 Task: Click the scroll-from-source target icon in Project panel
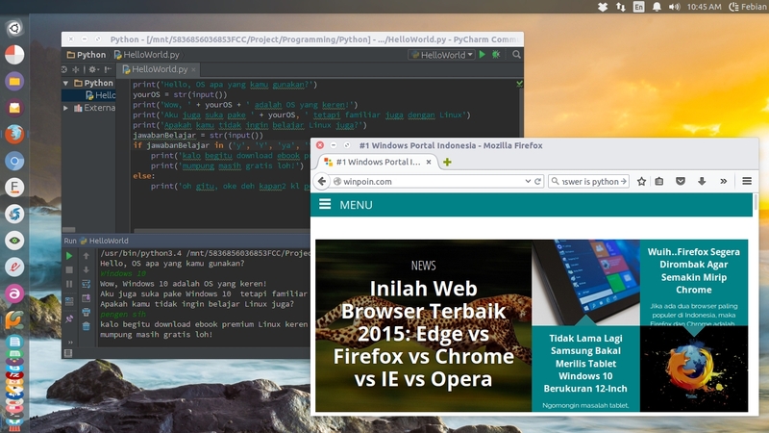64,69
